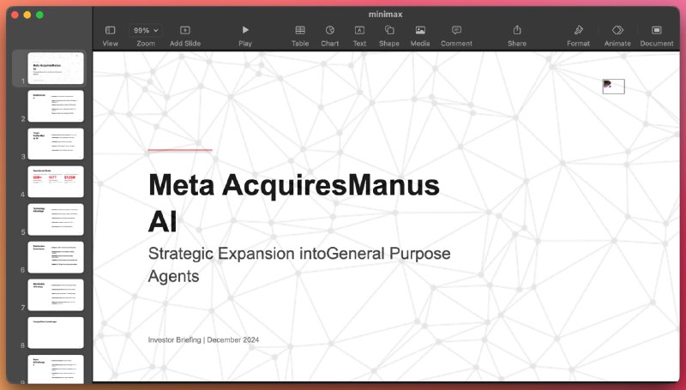Open the Media insert icon

(x=420, y=30)
